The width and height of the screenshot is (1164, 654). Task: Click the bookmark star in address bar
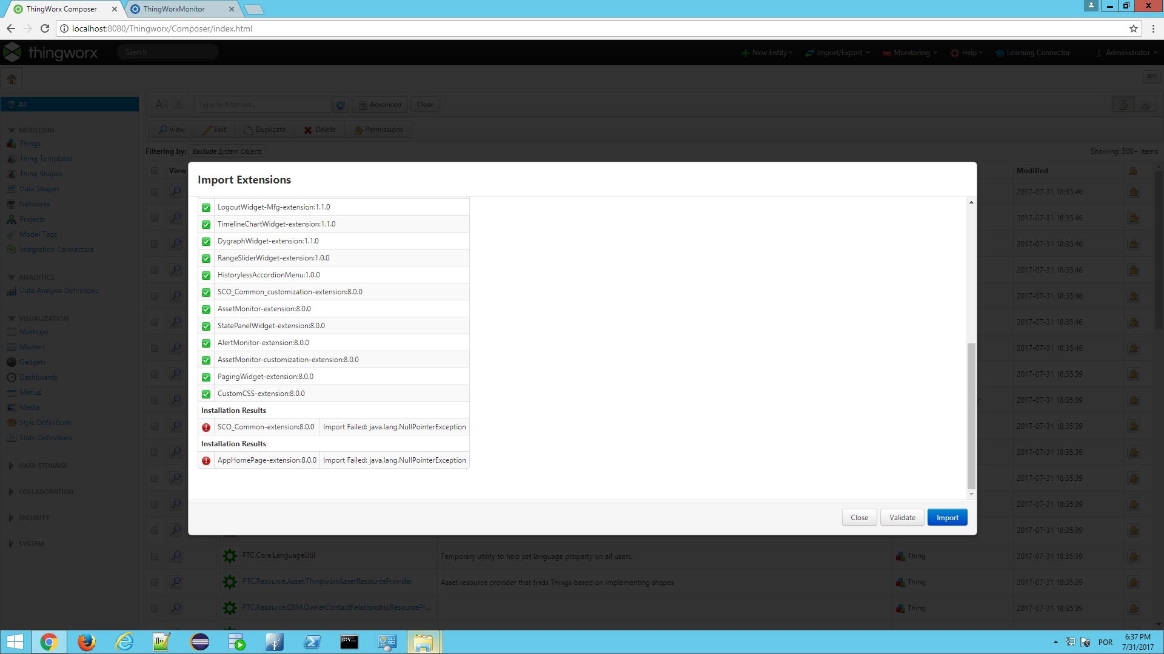[x=1133, y=28]
